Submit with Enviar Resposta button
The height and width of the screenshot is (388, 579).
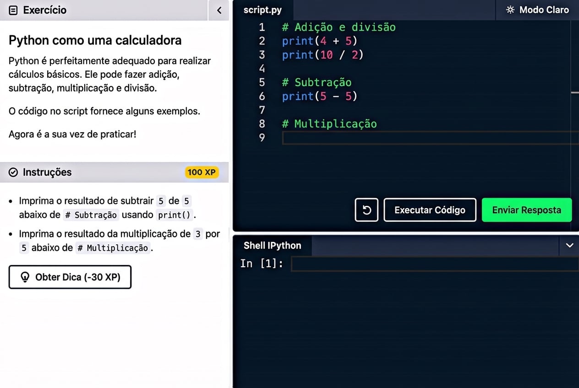527,210
